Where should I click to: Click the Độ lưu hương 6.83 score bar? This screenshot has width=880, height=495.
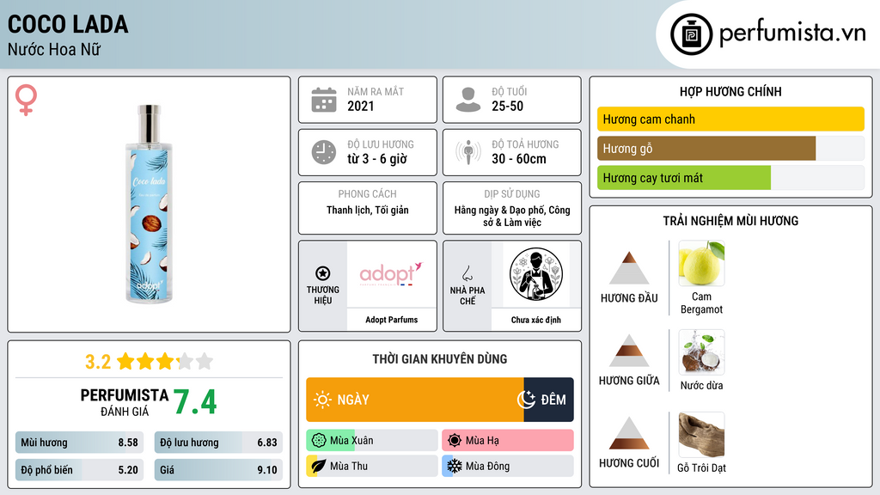click(x=218, y=443)
